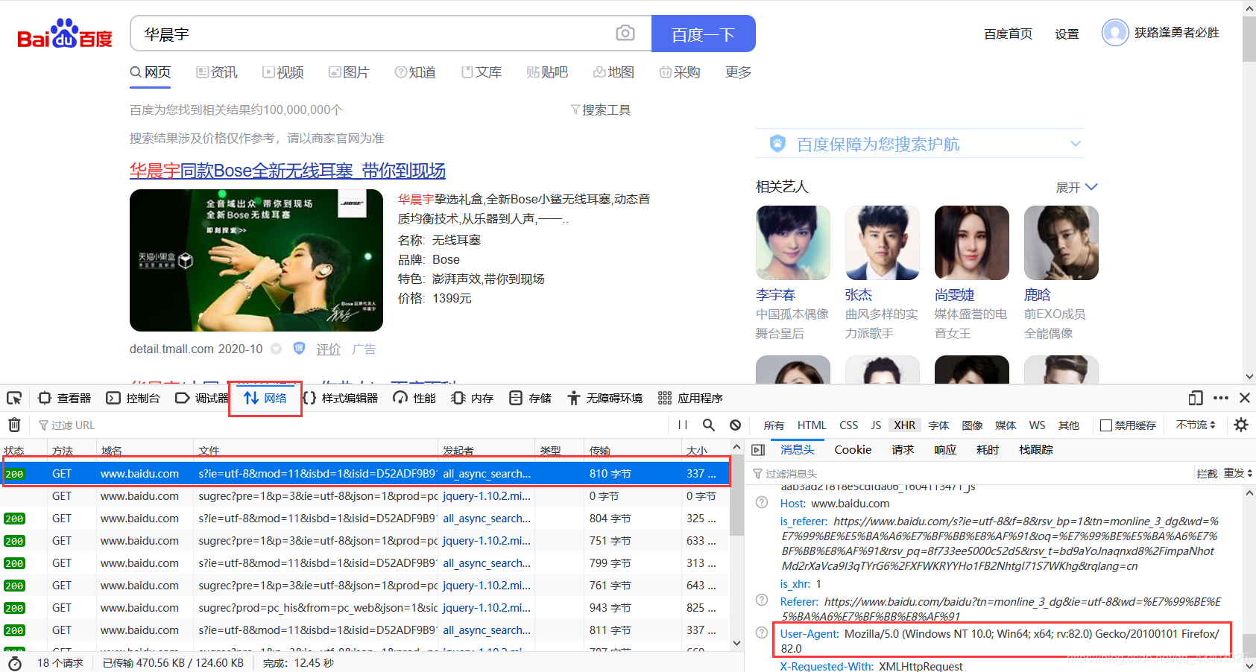Filter requests by HTML type
This screenshot has height=672, width=1256.
click(812, 425)
